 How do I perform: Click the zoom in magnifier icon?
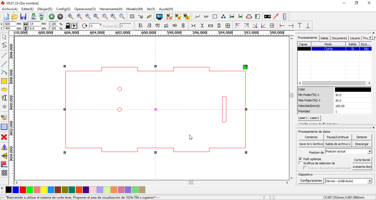(79, 16)
